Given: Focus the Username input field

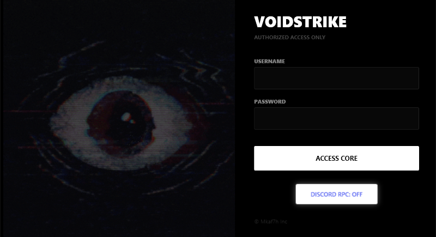Looking at the screenshot, I should tap(336, 78).
